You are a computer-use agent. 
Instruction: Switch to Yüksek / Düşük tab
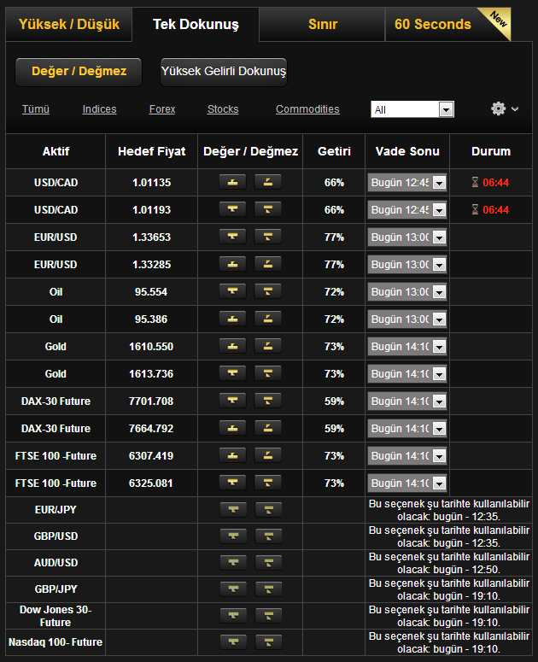click(69, 24)
